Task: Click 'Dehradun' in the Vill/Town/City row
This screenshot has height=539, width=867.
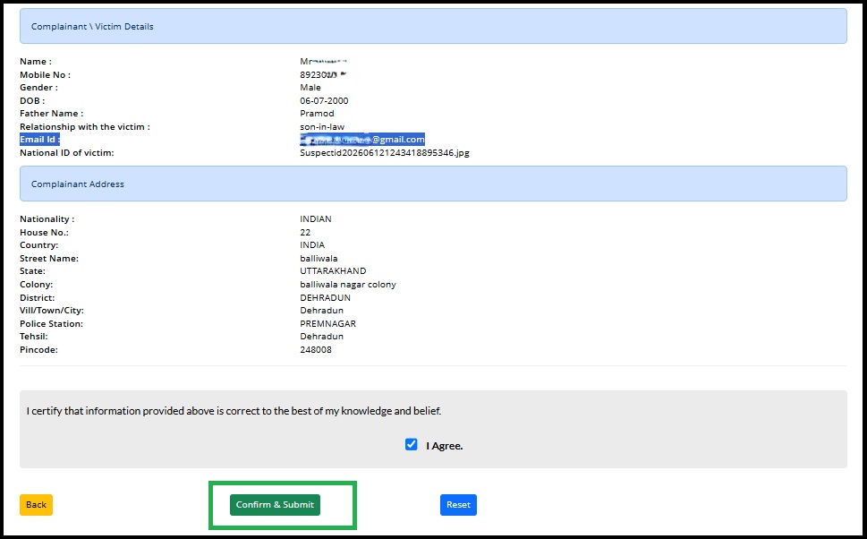Action: (322, 311)
